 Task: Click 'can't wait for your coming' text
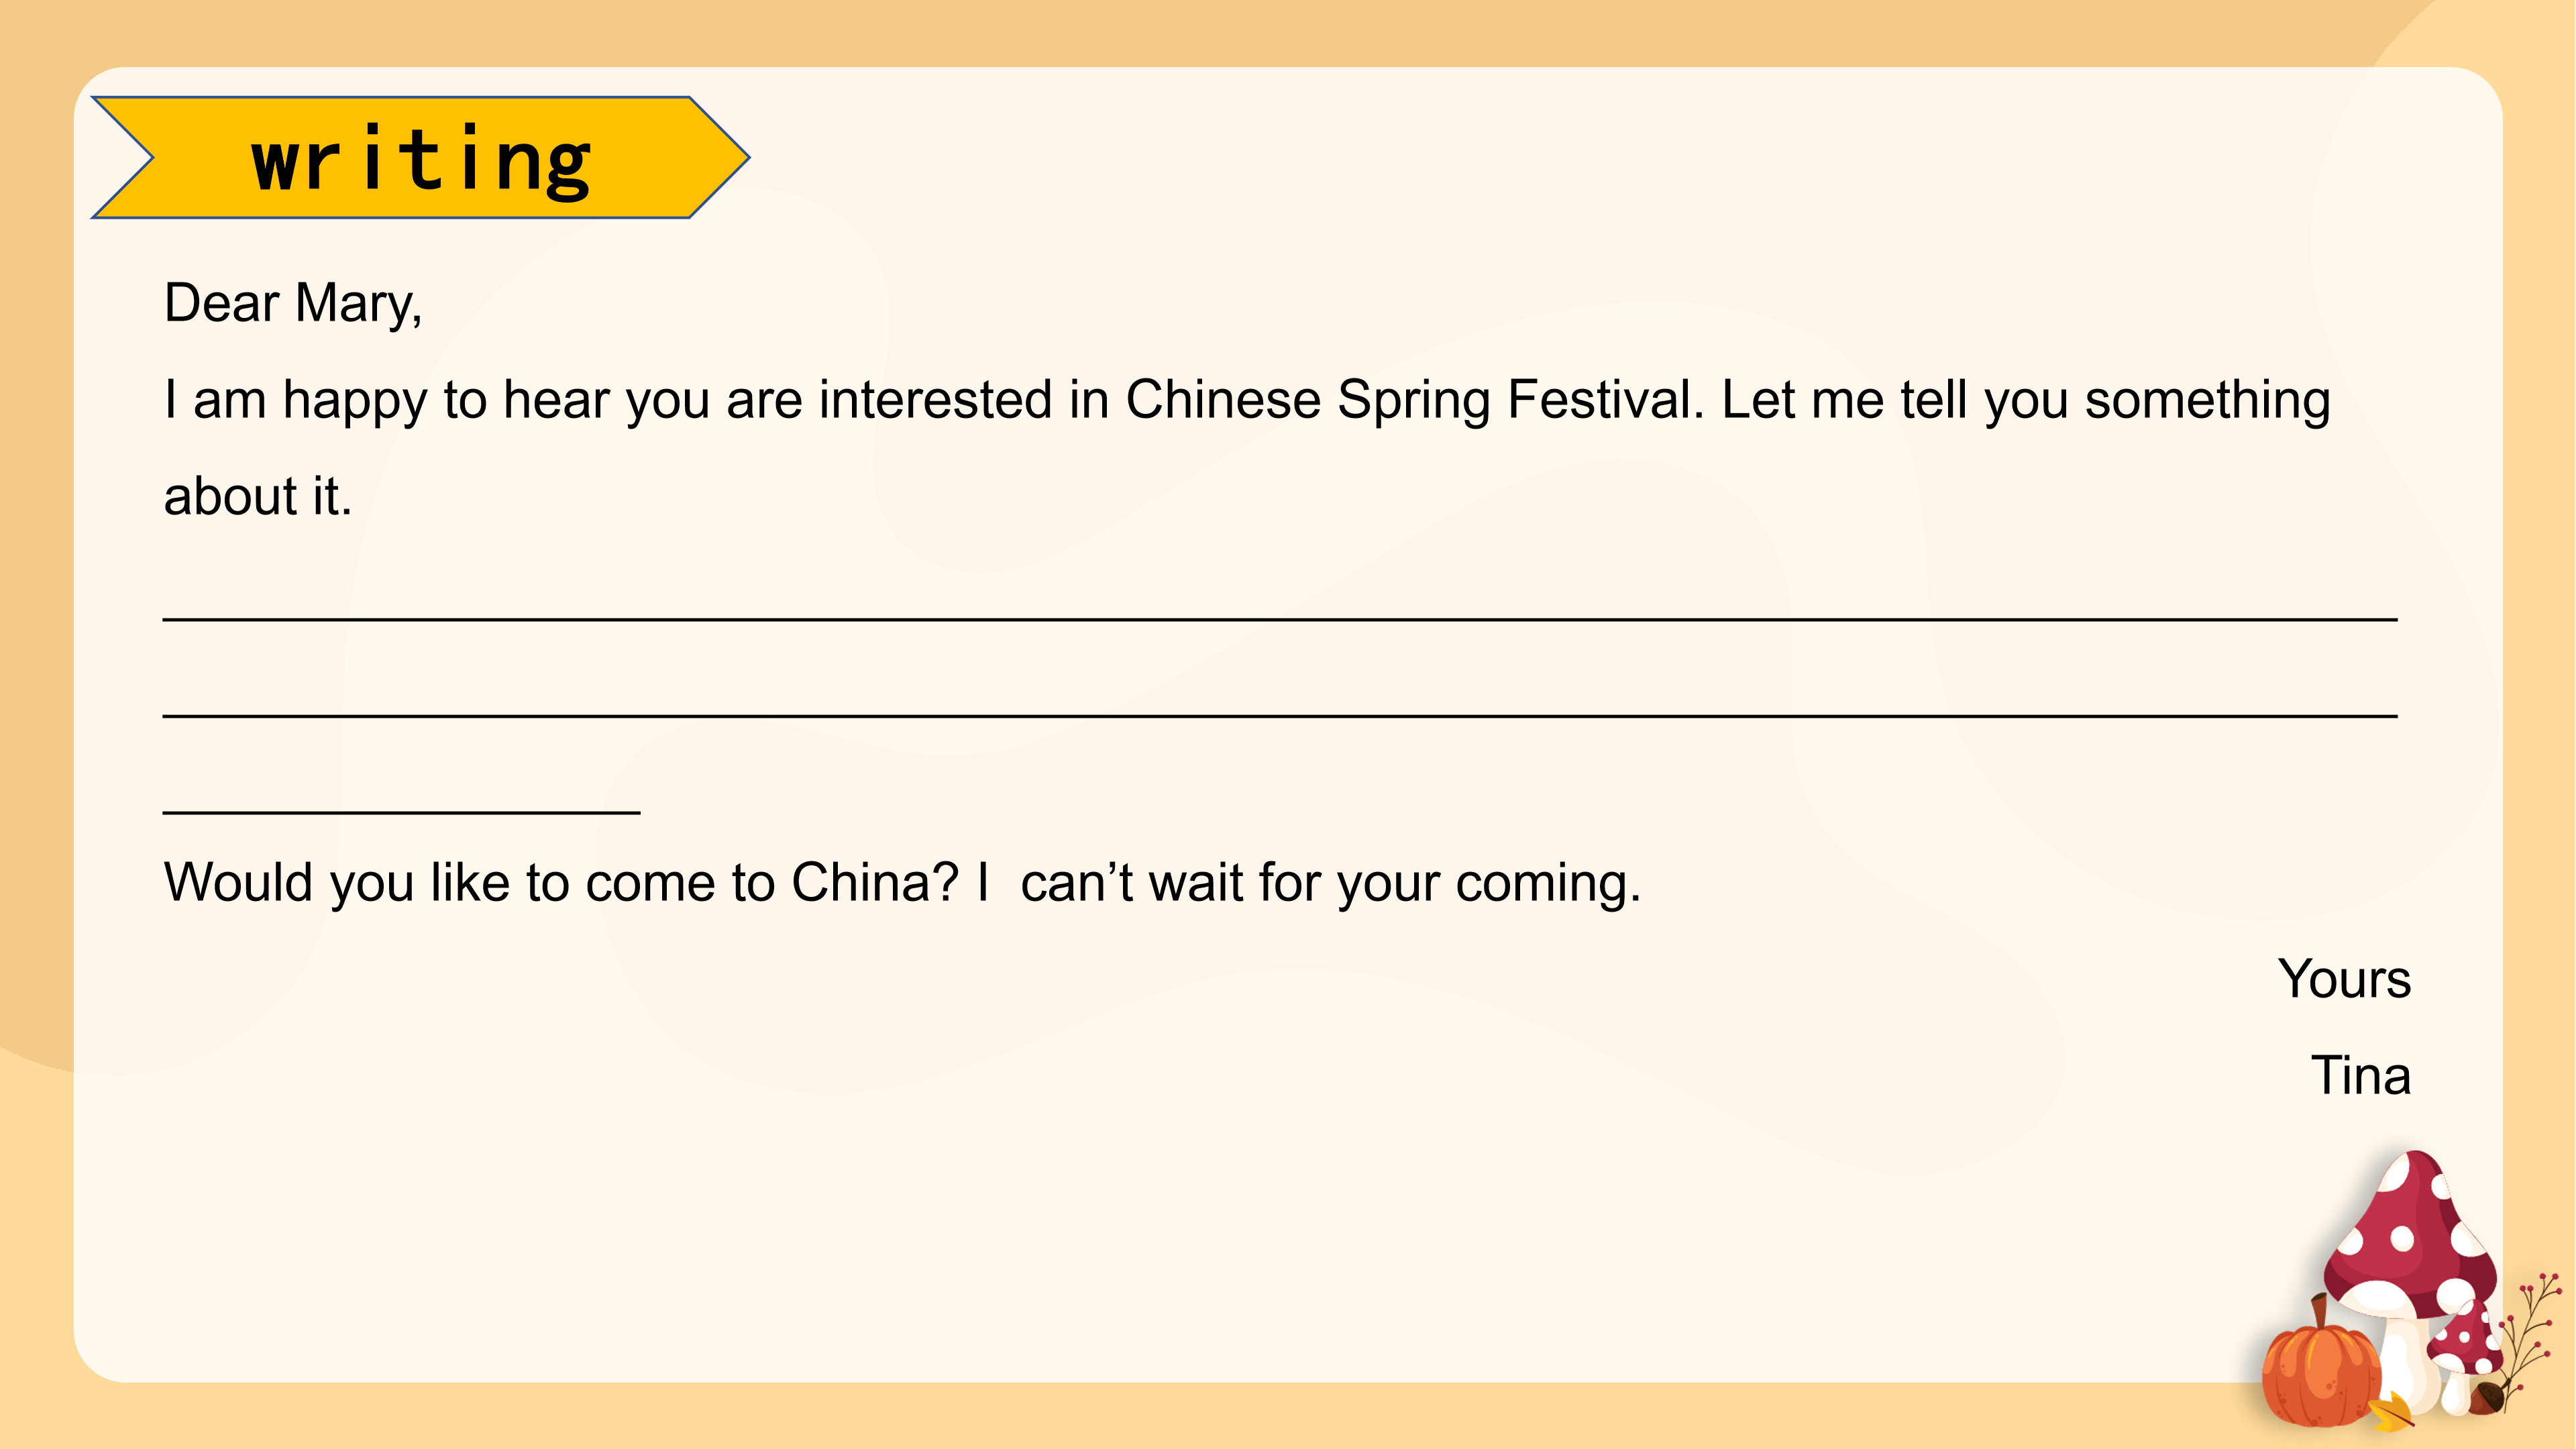pyautogui.click(x=1330, y=883)
